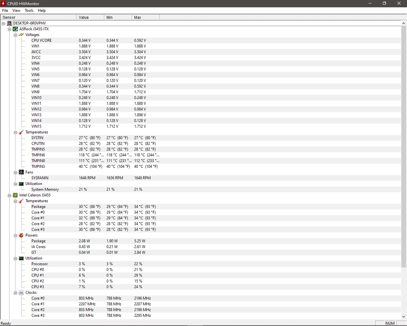Collapse the Fans group
Screen dimensions: 407x326
pos(15,172)
